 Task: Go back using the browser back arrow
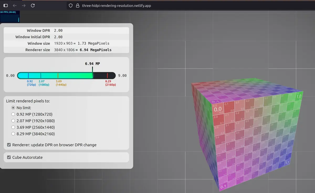(x=15, y=6)
